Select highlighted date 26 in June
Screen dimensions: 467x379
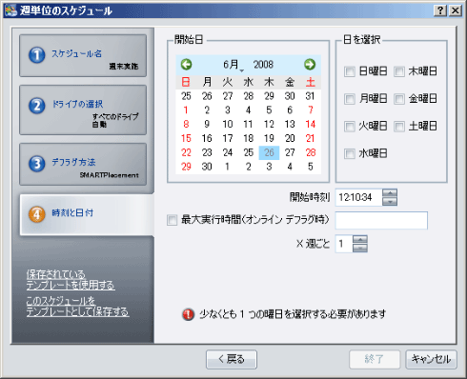coord(269,152)
